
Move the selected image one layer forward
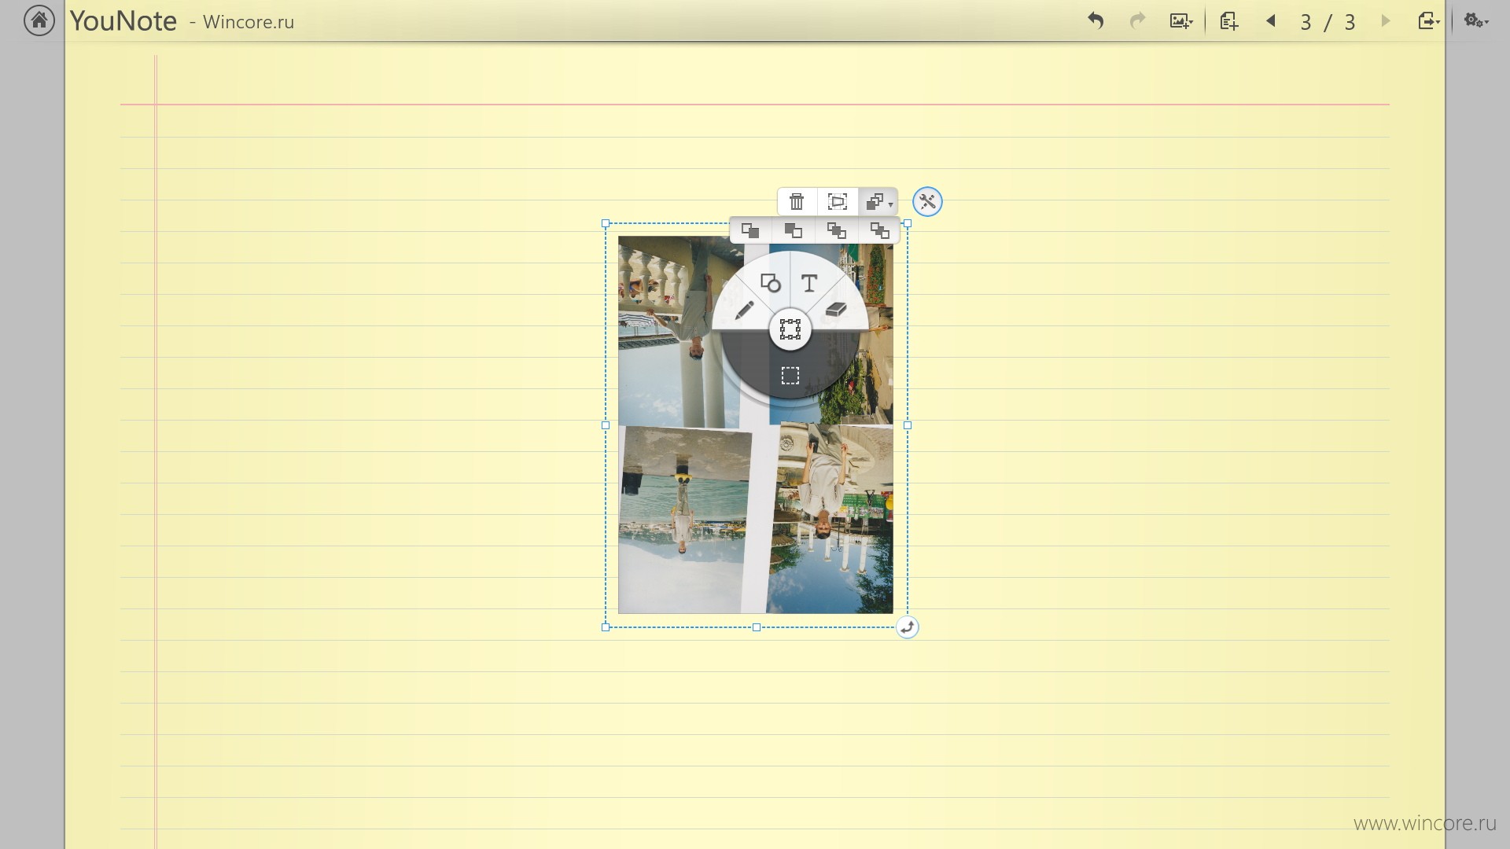pos(837,230)
